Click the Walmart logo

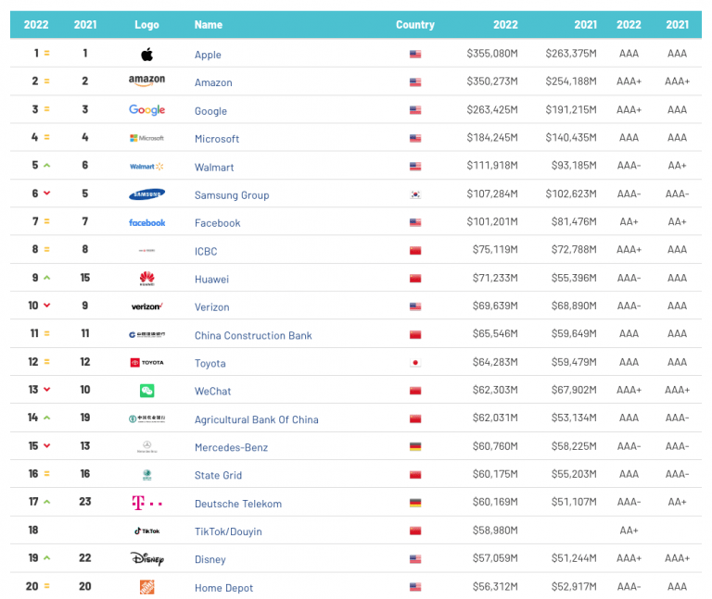click(x=146, y=167)
